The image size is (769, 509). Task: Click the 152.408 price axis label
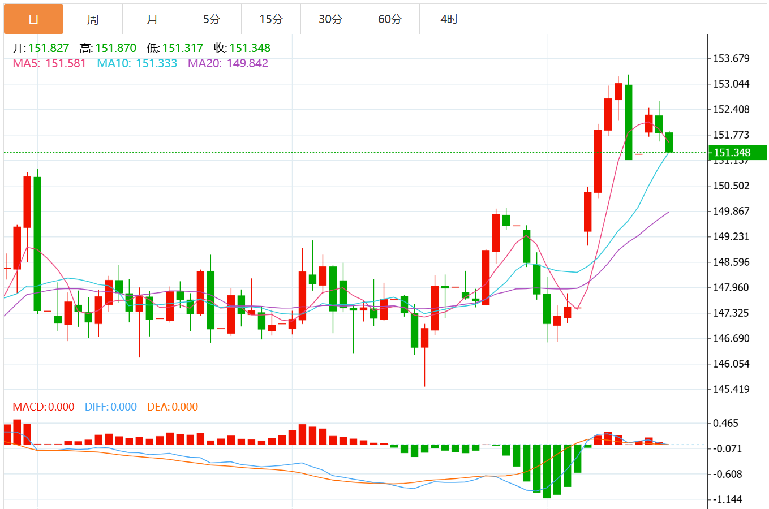click(x=731, y=109)
